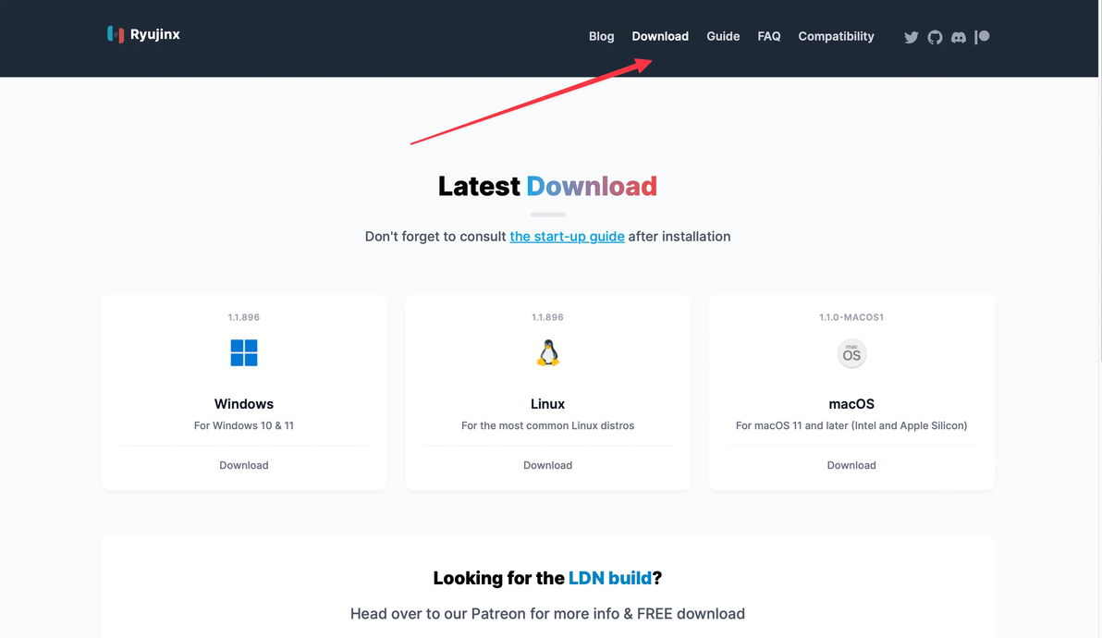Open the Twitter icon link
The height and width of the screenshot is (638, 1102).
coord(911,37)
